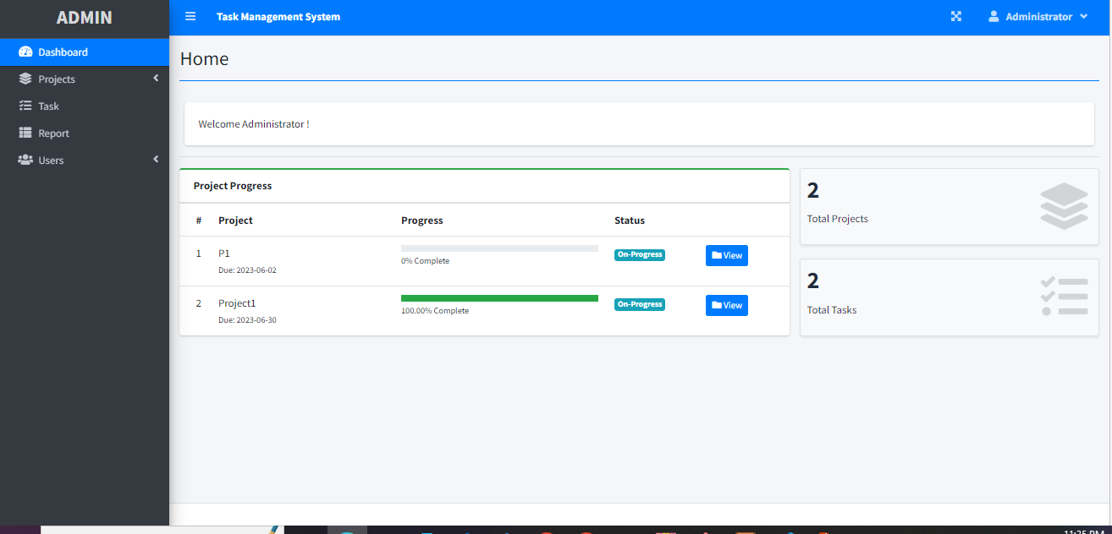Image resolution: width=1112 pixels, height=534 pixels.
Task: Select the Report table icon in sidebar
Action: click(25, 133)
